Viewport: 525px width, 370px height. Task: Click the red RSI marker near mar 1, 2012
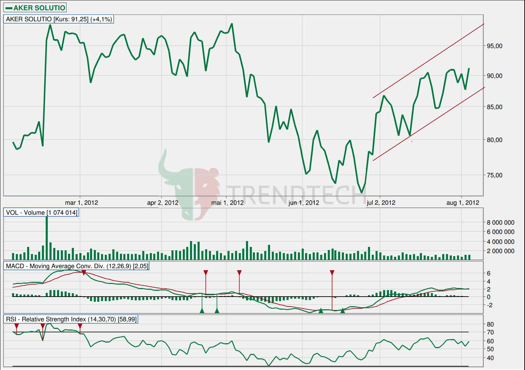tap(80, 326)
